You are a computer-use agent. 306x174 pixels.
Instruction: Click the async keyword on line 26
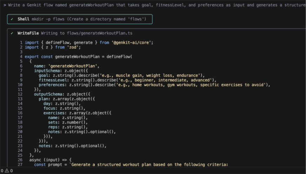point(35,160)
